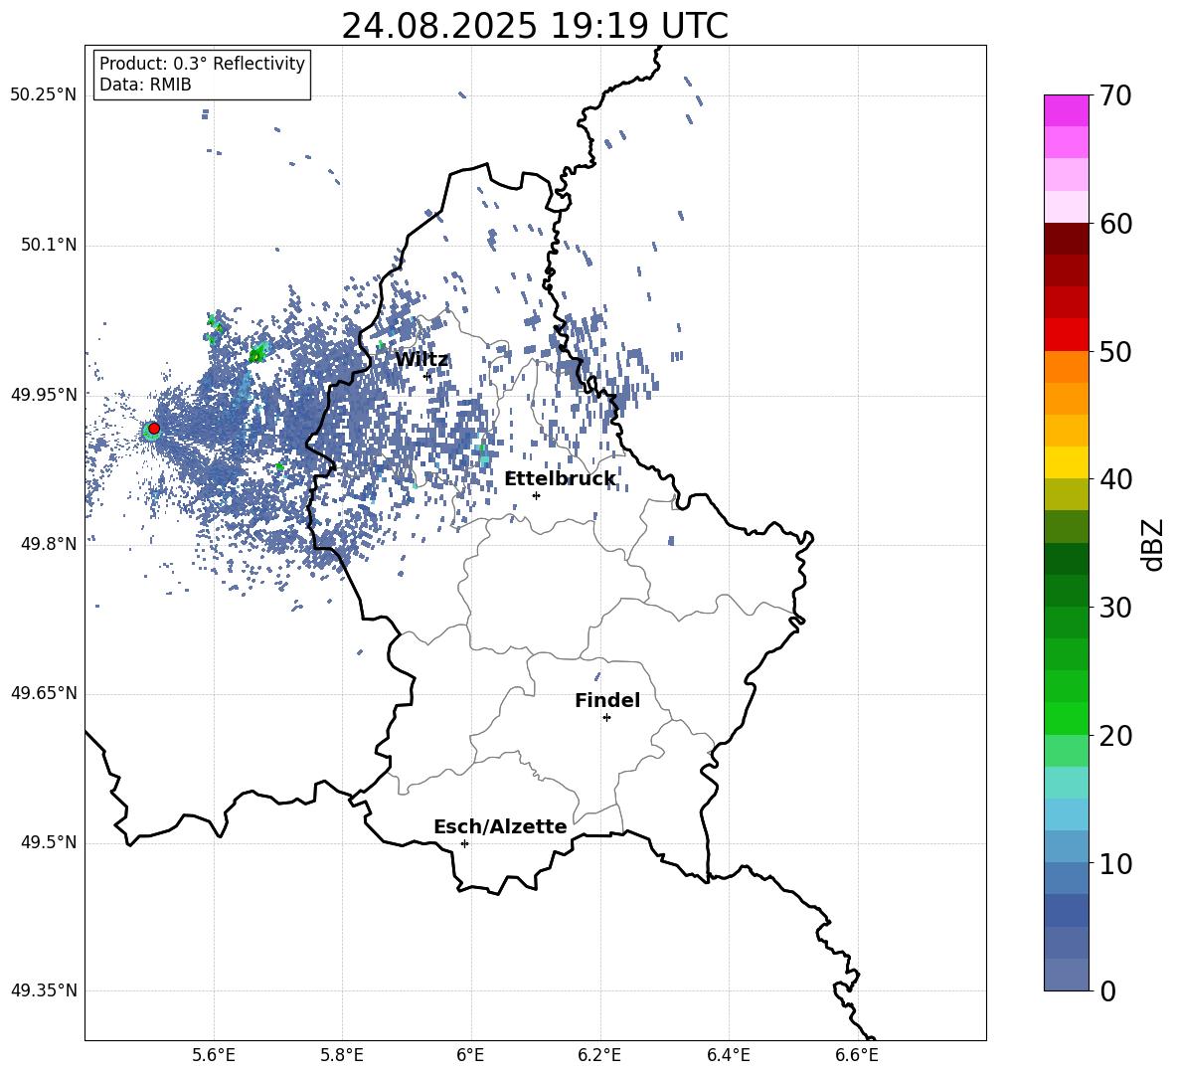This screenshot has height=1075, width=1177.
Task: Click the 6.4°E longitude label
Action: [x=728, y=1056]
